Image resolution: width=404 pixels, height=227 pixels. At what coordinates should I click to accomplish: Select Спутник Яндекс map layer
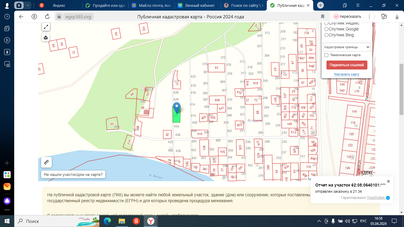(327, 23)
